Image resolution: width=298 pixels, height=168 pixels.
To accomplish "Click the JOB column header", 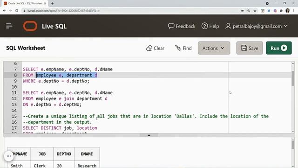I will 42,154.
